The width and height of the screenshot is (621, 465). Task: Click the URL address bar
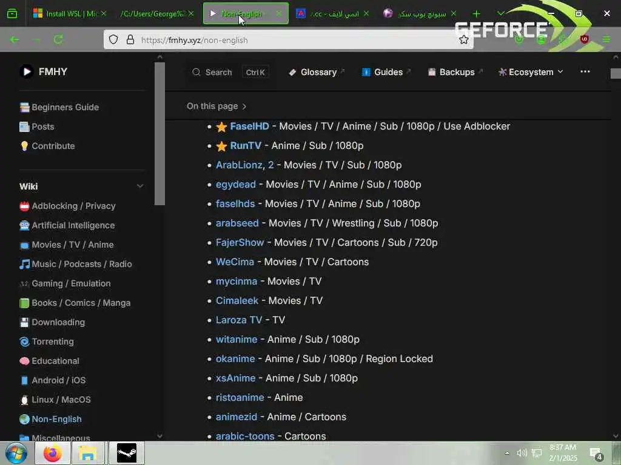click(x=288, y=39)
